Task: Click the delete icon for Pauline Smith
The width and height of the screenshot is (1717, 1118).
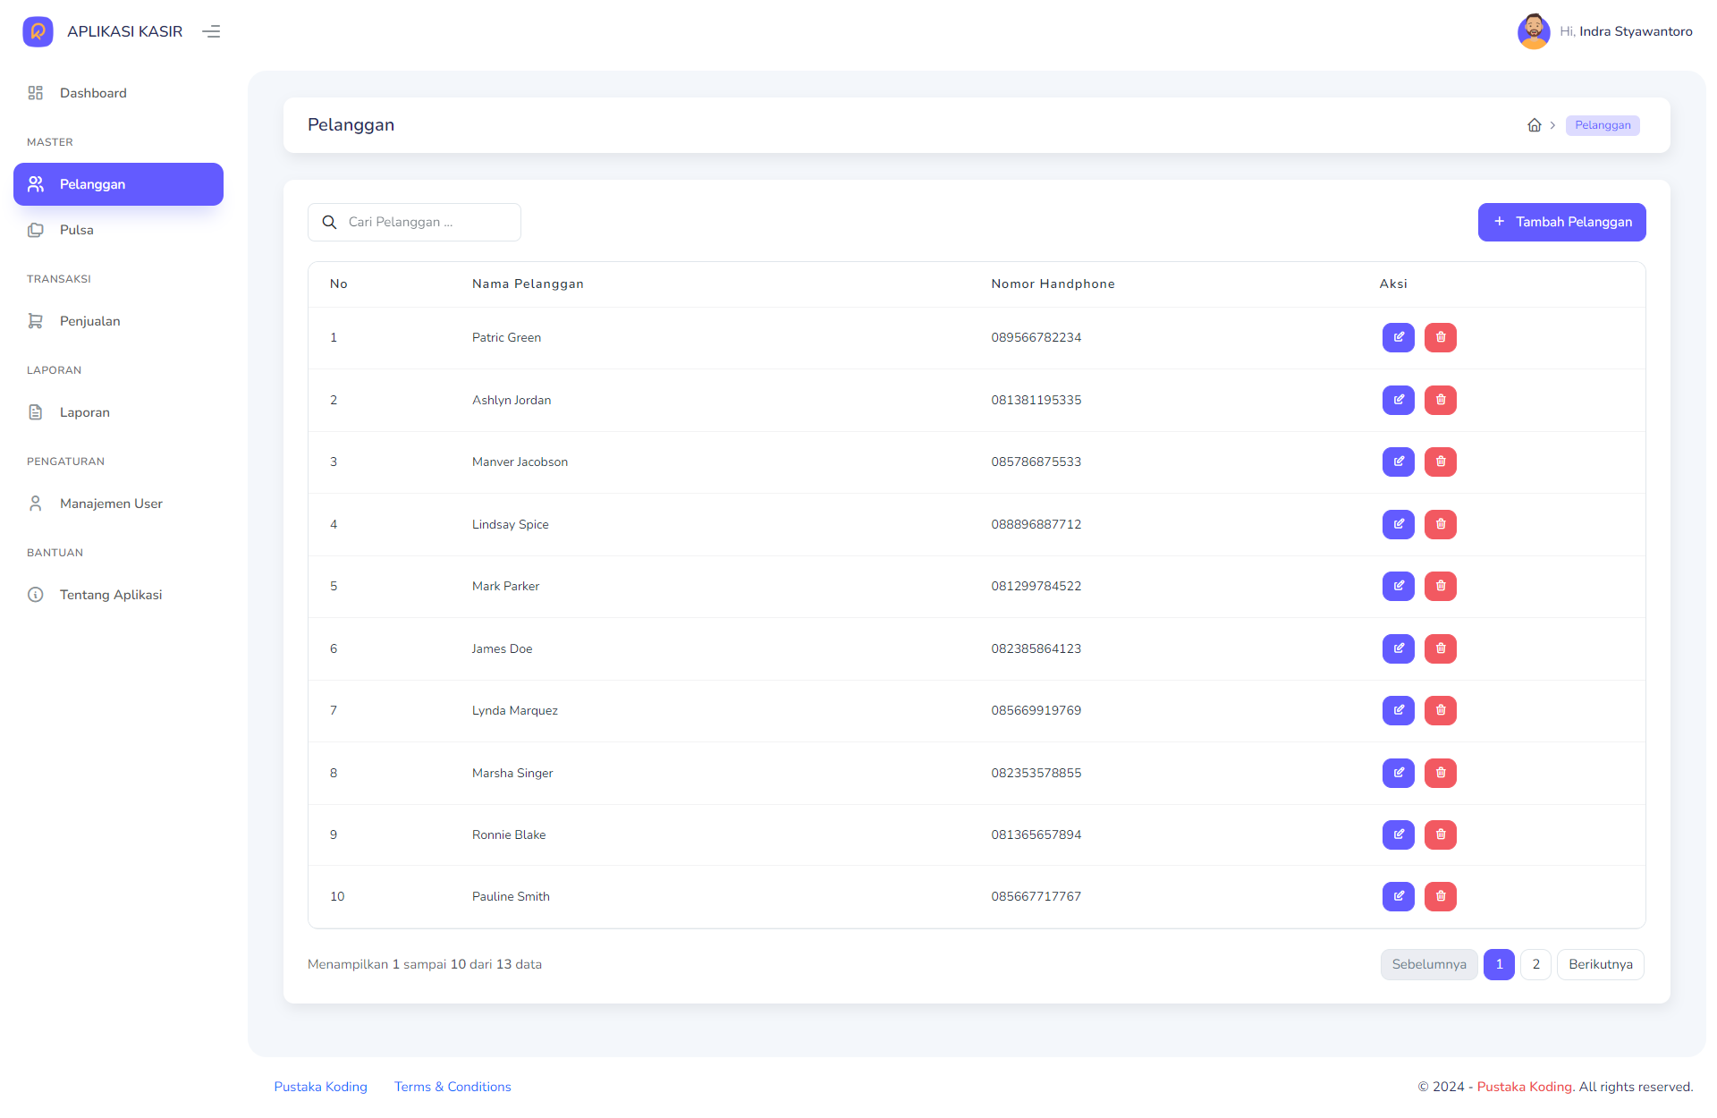Action: pos(1439,896)
